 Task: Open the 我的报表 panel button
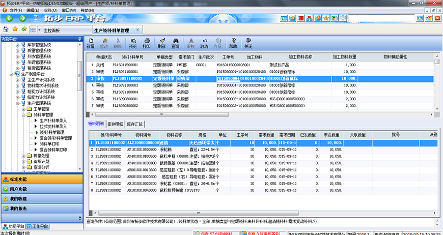[41, 208]
